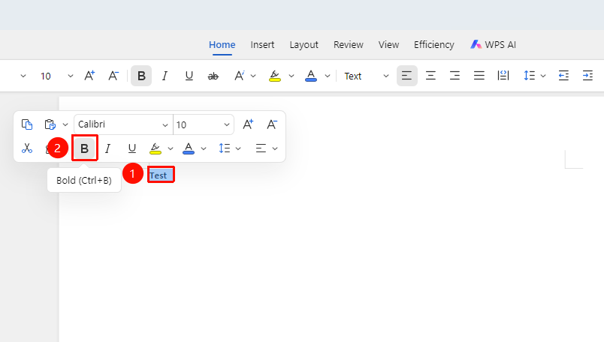The width and height of the screenshot is (604, 342).
Task: Increase indent in ribbon
Action: tap(587, 76)
